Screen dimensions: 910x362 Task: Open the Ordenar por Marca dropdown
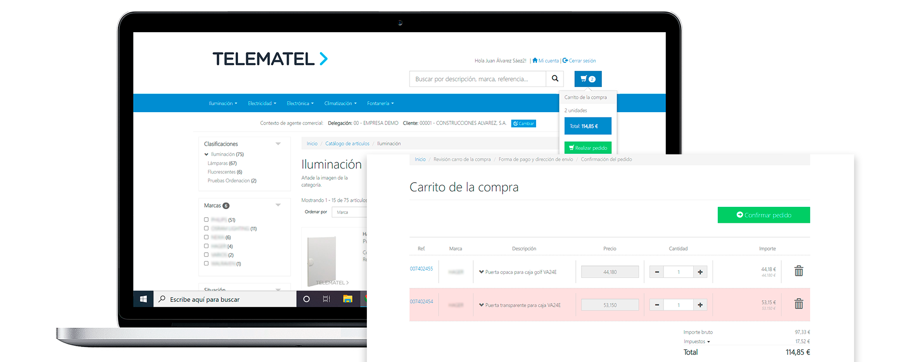pos(349,212)
